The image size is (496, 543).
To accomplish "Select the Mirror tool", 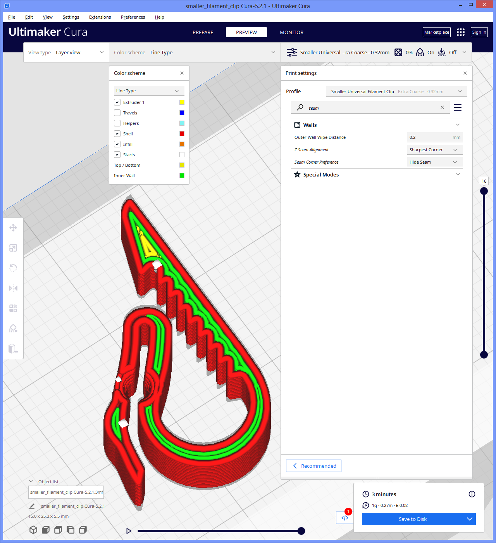I will (13, 288).
